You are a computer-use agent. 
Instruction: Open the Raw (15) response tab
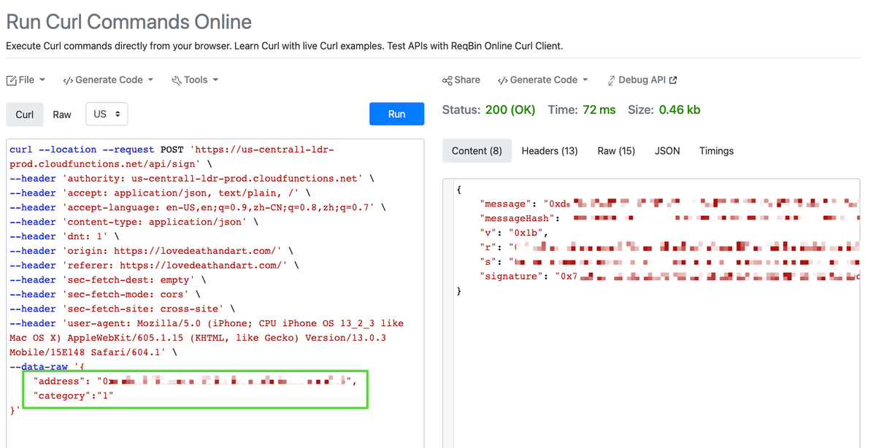tap(616, 151)
